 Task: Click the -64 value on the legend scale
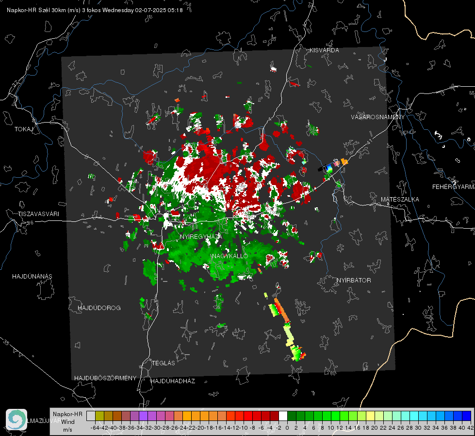[95, 428]
